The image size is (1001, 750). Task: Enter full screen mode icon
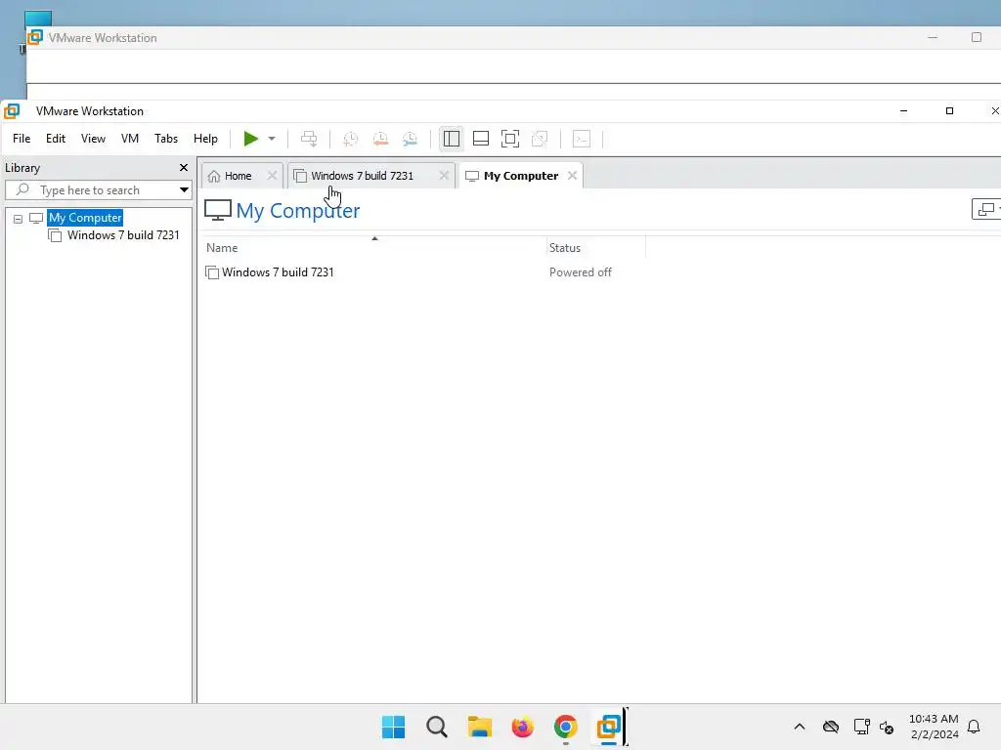(x=510, y=139)
